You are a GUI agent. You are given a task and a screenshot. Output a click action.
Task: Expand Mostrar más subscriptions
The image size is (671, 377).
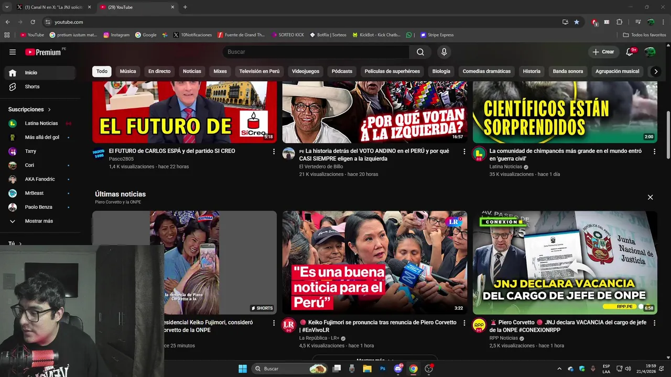(40, 221)
